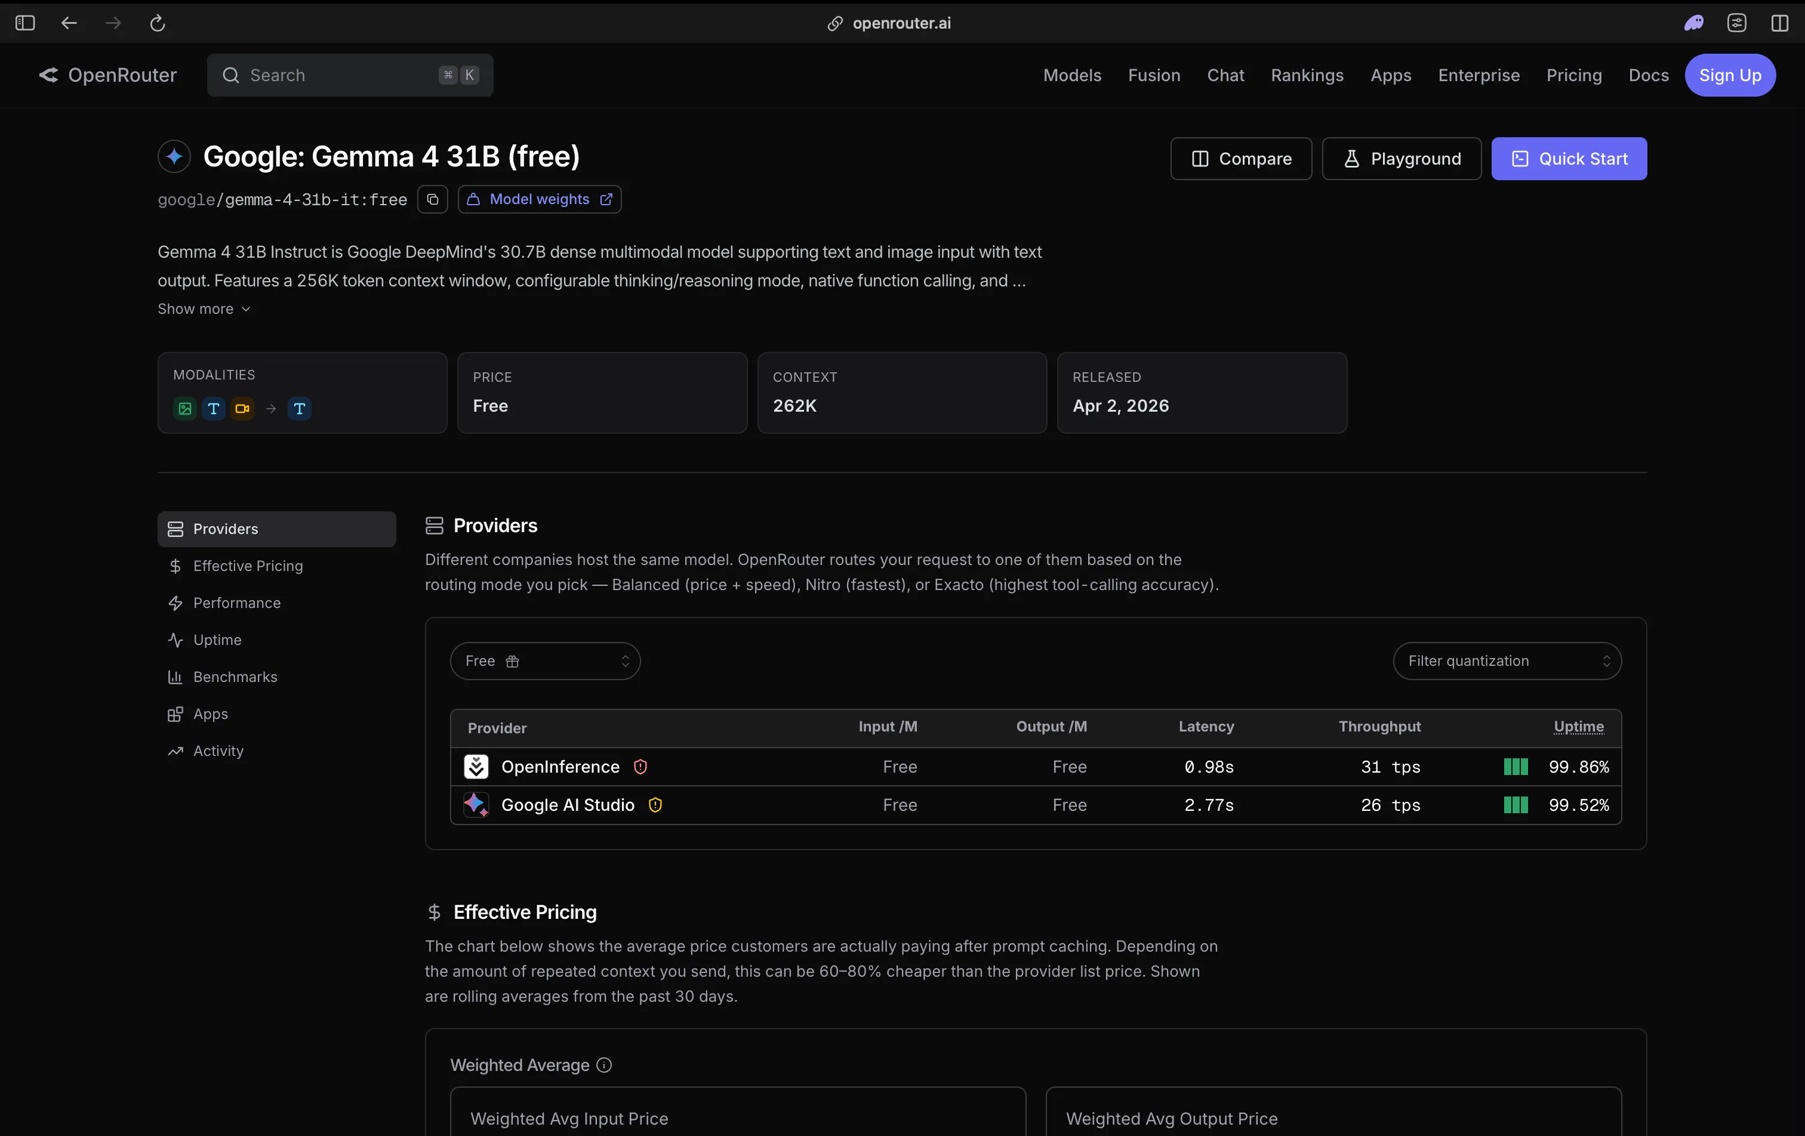Viewport: 1805px width, 1136px height.
Task: Click the browser forward arrow
Action: point(113,23)
